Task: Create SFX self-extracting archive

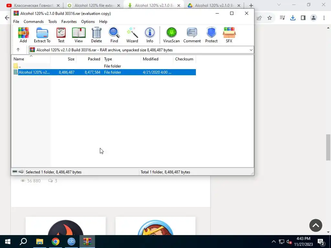Action: (x=229, y=35)
